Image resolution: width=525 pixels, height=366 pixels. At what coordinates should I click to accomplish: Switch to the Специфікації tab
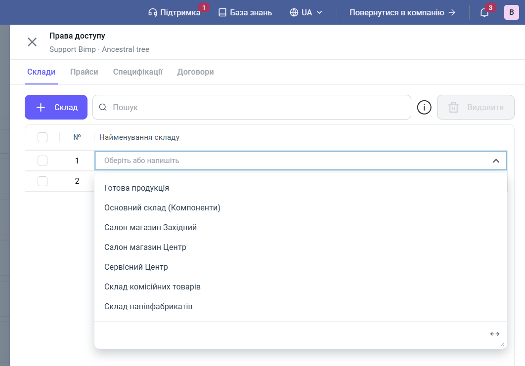pos(137,72)
